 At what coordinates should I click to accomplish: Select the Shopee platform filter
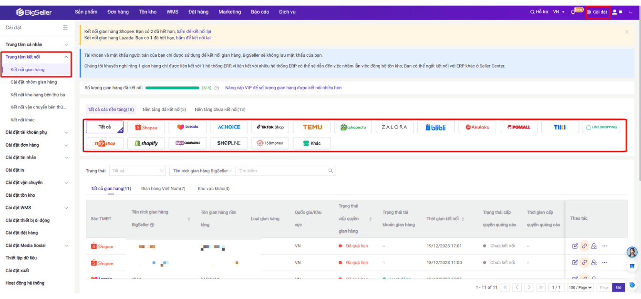[x=146, y=127]
